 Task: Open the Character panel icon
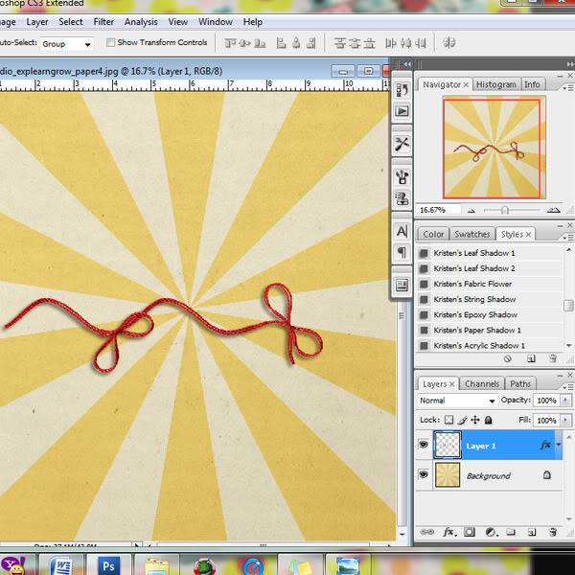pyautogui.click(x=402, y=232)
